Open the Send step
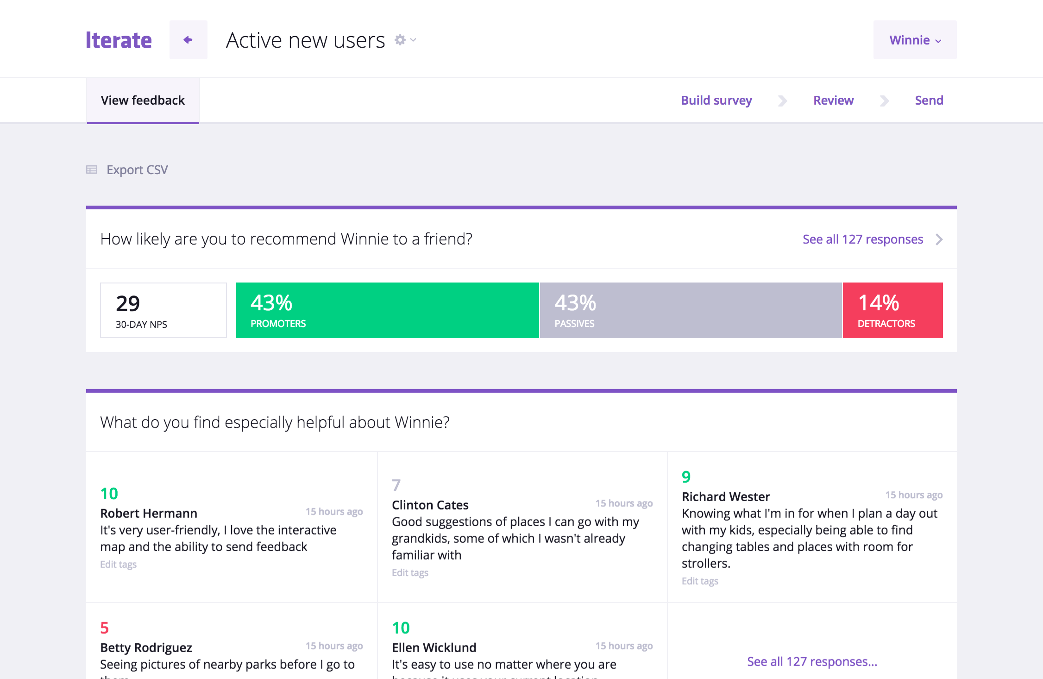 coord(929,101)
